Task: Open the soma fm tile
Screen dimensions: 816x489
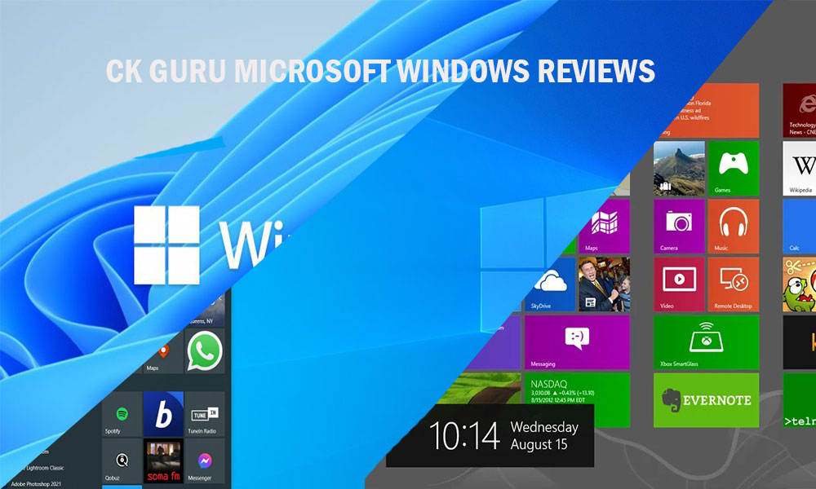Action: pyautogui.click(x=163, y=461)
